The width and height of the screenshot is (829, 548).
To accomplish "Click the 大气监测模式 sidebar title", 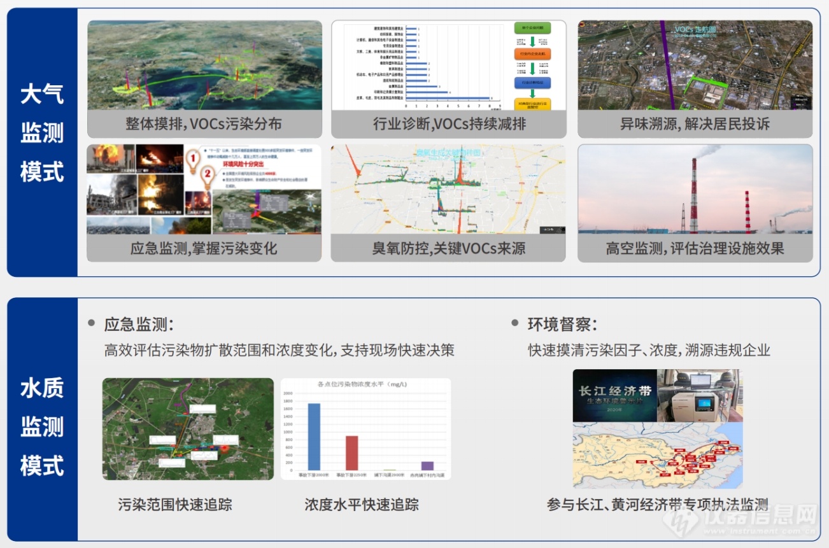I will (42, 133).
